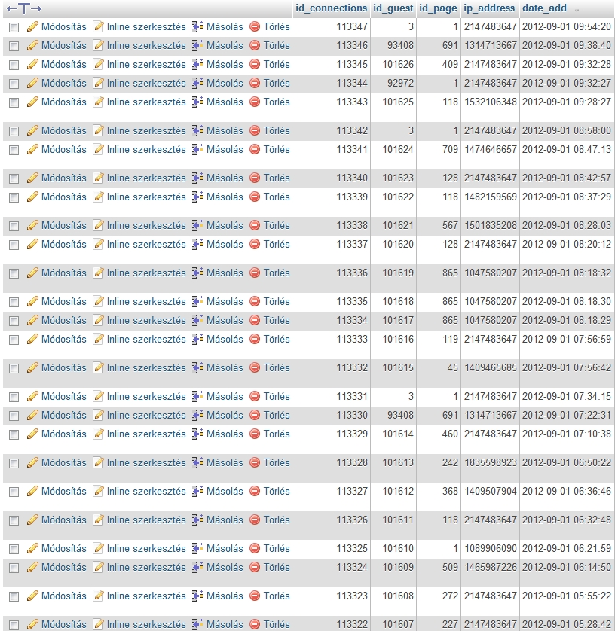
Task: Click the copy icon in row 113345
Action: pyautogui.click(x=197, y=65)
